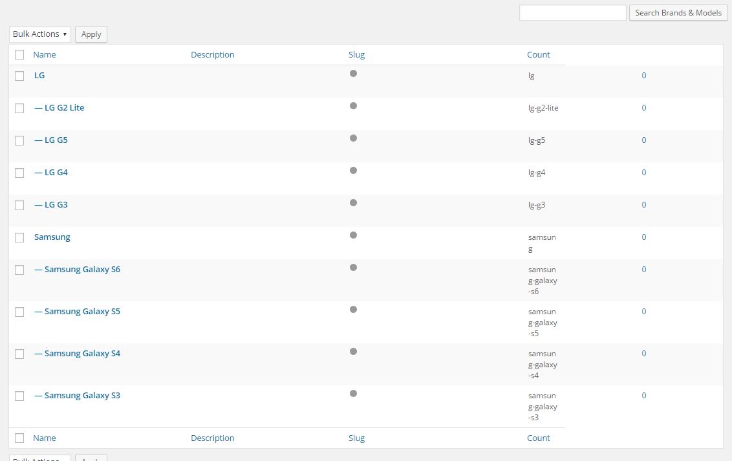Click the gray dot icon in the top-level Samsung row
Screen dimensions: 732x461
point(354,235)
